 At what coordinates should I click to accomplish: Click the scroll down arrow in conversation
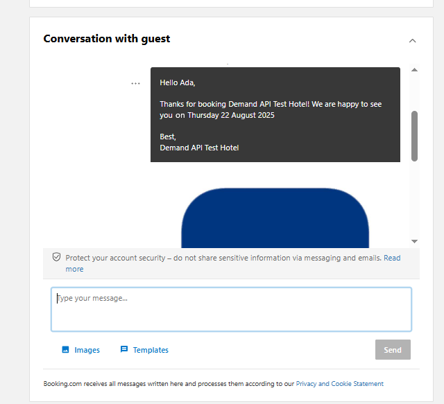pyautogui.click(x=414, y=241)
